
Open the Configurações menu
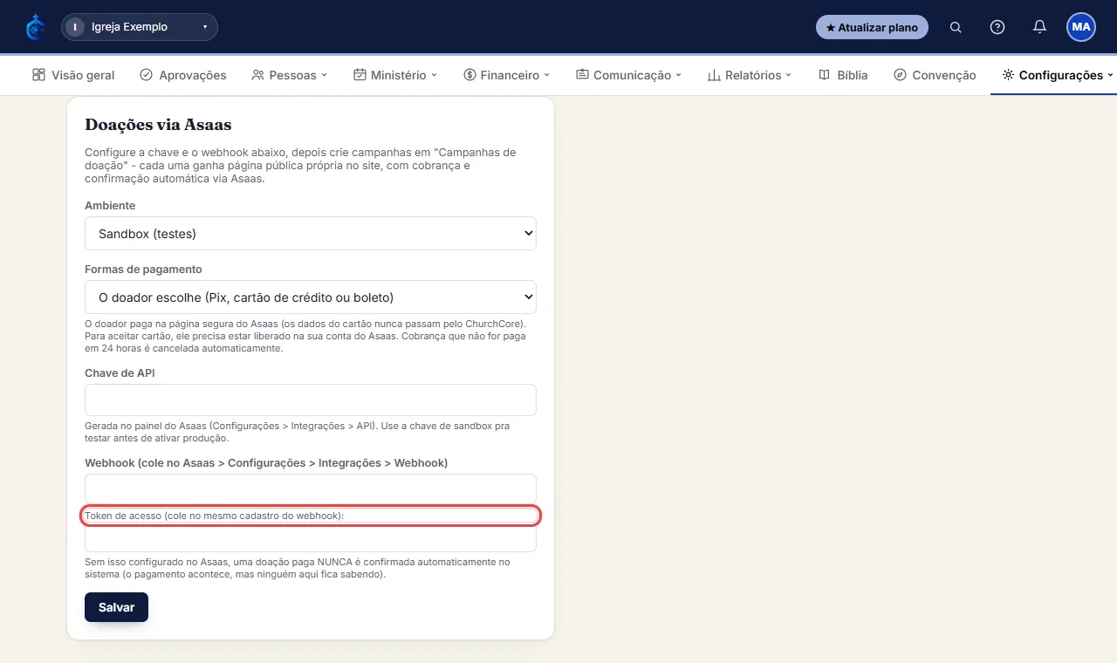click(1058, 75)
